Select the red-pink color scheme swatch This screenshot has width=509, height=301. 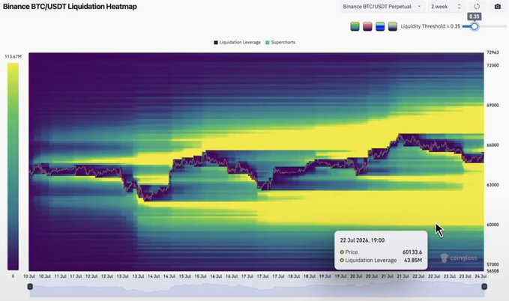[367, 26]
